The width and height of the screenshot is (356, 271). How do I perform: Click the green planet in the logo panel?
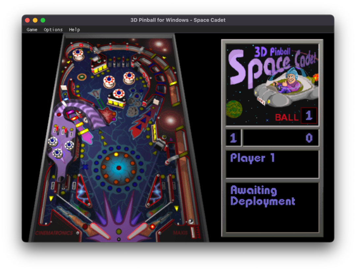coord(234,109)
